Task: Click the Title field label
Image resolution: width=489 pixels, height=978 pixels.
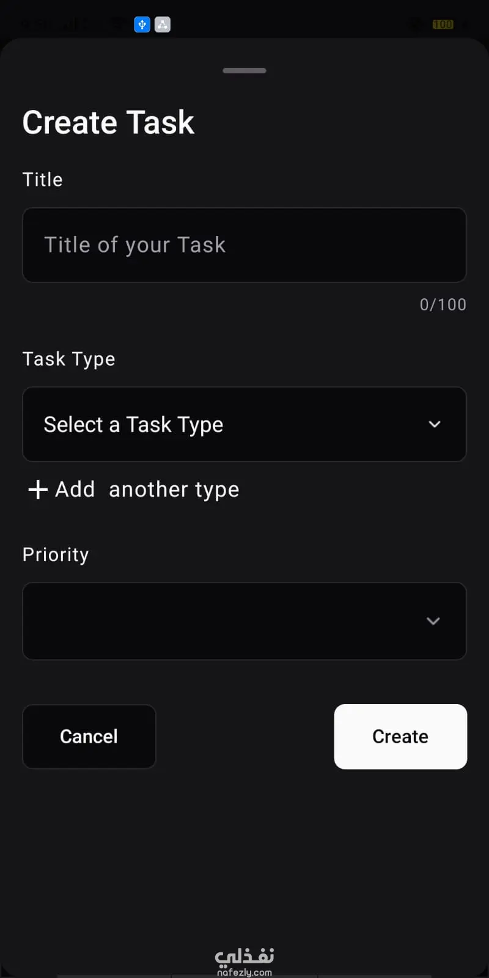Action: tap(43, 180)
